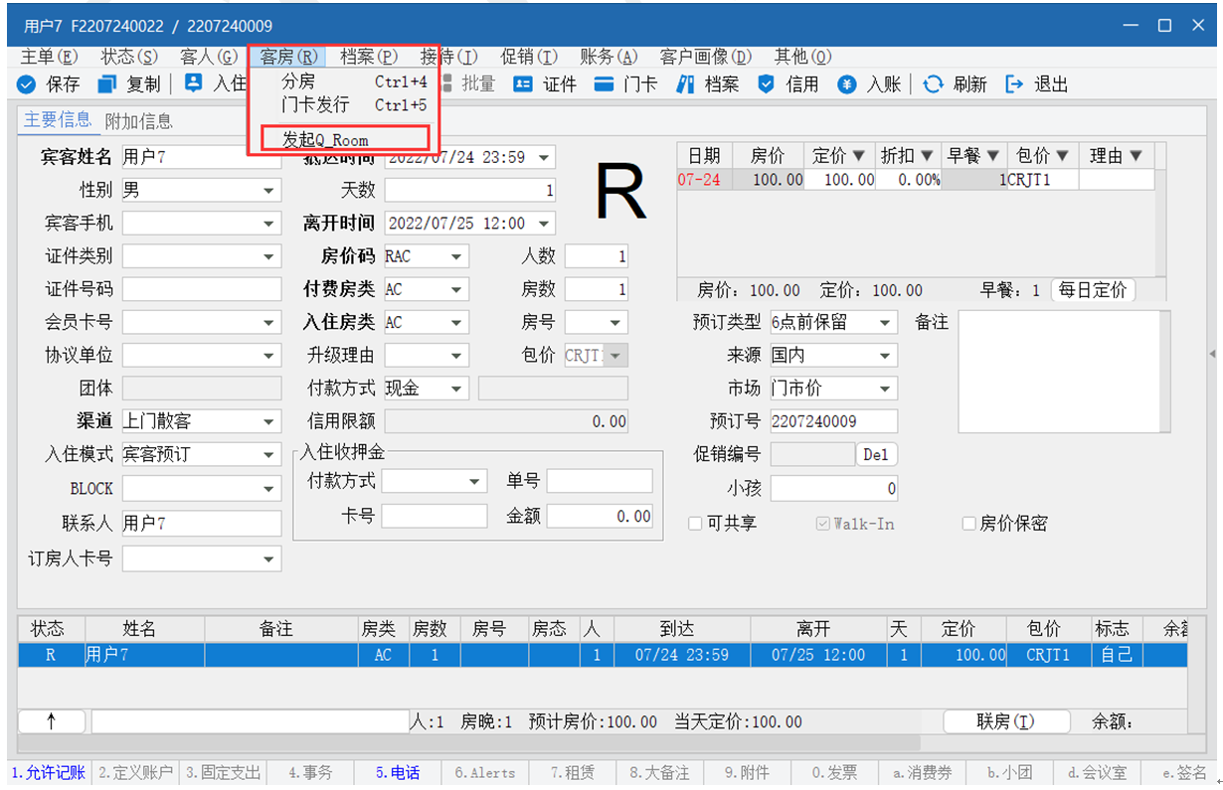Image resolution: width=1223 pixels, height=790 pixels.
Task: Click the 折扣 column filter header
Action: 908,156
